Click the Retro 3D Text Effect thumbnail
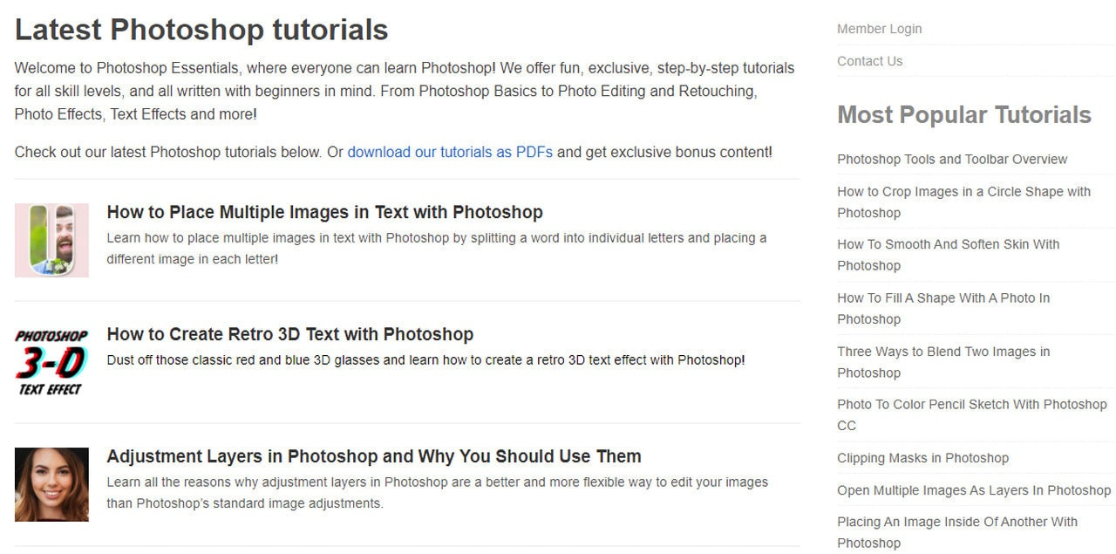 pos(51,362)
